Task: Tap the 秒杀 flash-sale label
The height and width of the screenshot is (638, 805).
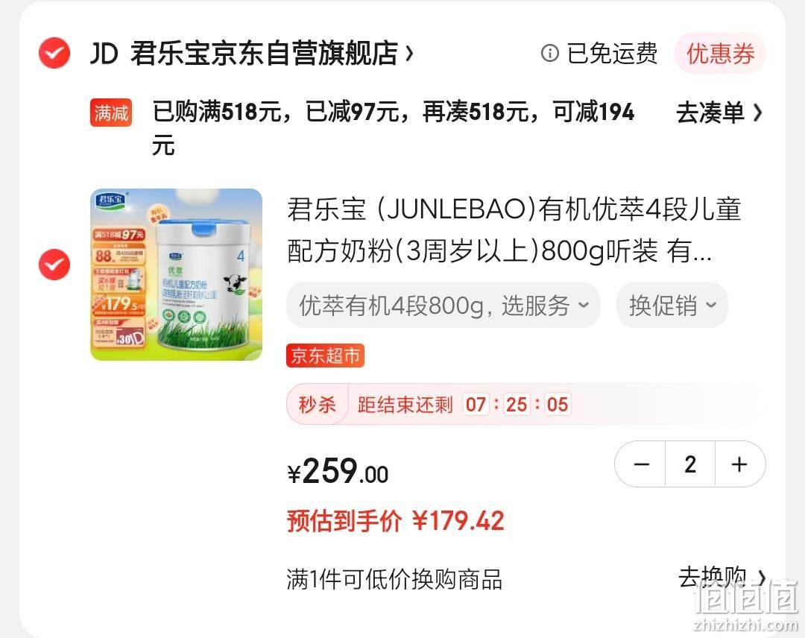Action: coord(318,405)
